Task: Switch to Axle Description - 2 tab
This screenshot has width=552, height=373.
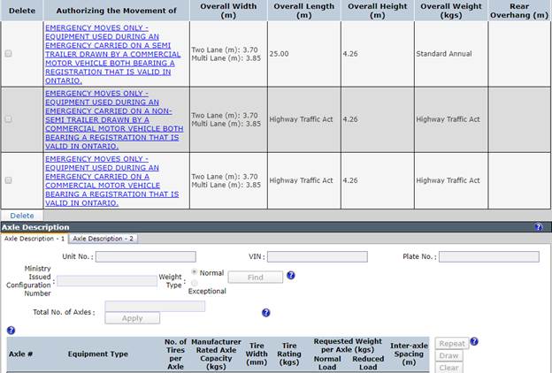Action: (x=103, y=239)
